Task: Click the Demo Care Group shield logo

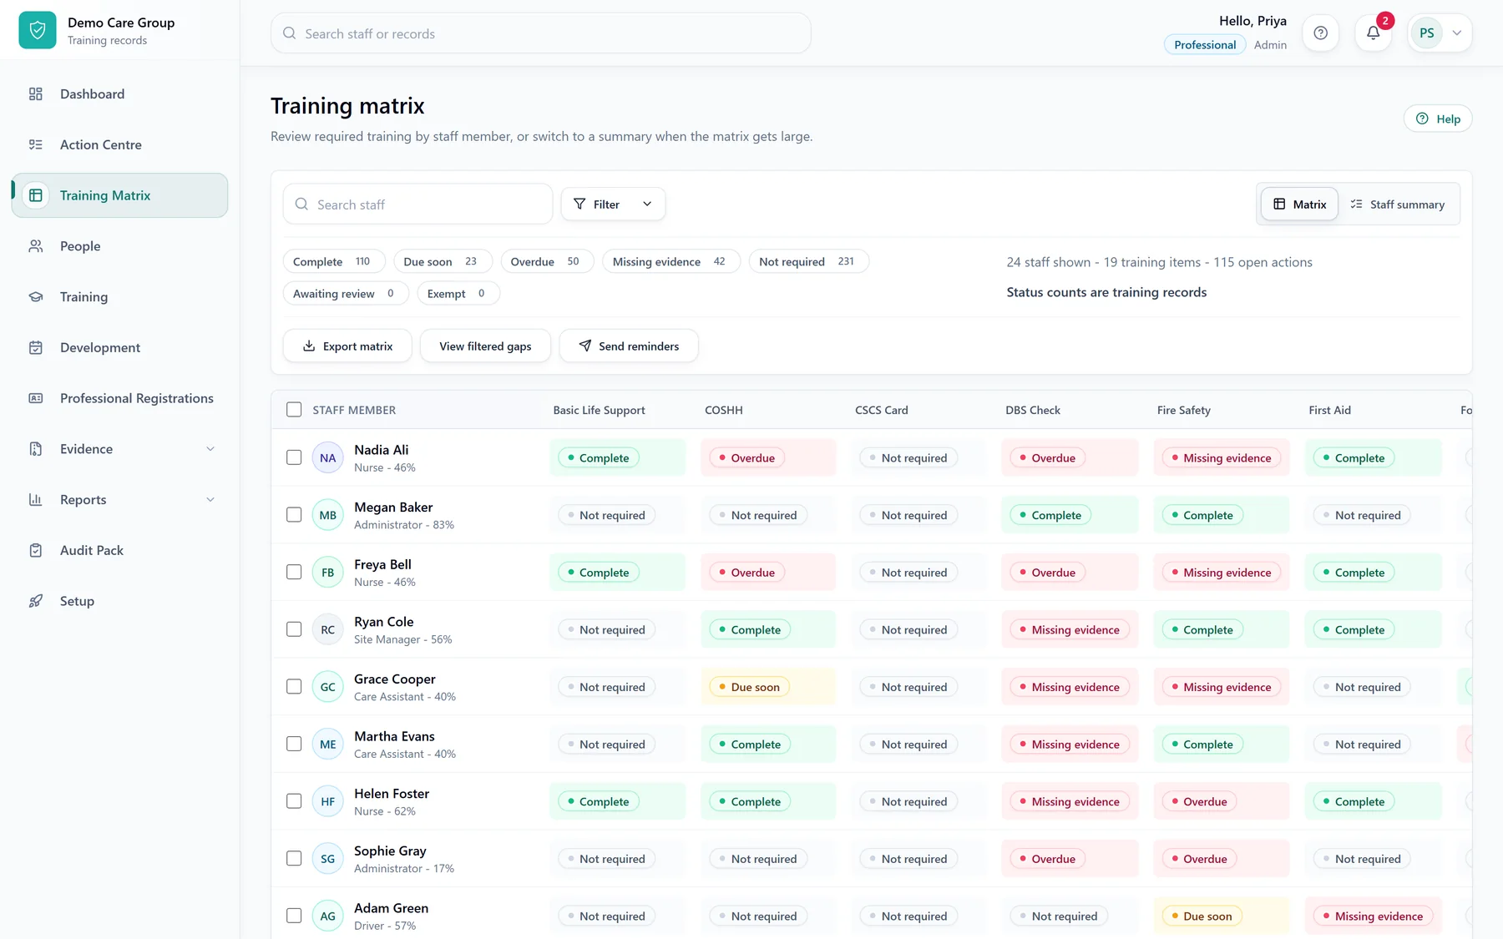Action: pos(38,31)
